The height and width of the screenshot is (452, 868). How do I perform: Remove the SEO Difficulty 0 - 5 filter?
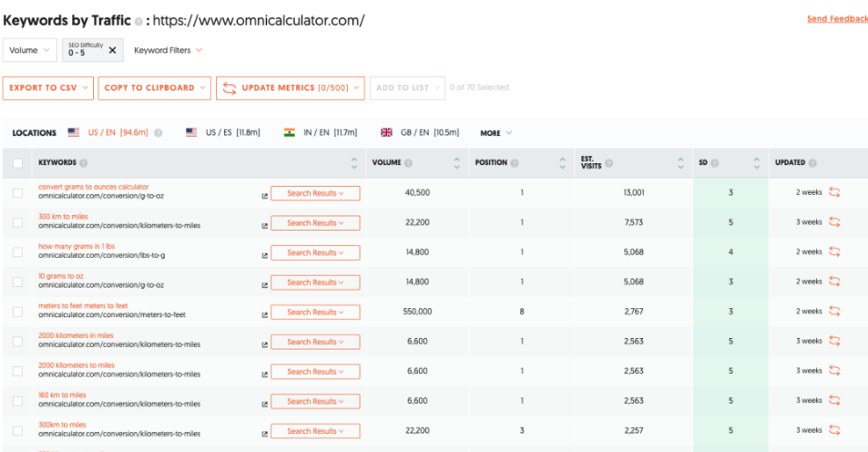point(112,50)
